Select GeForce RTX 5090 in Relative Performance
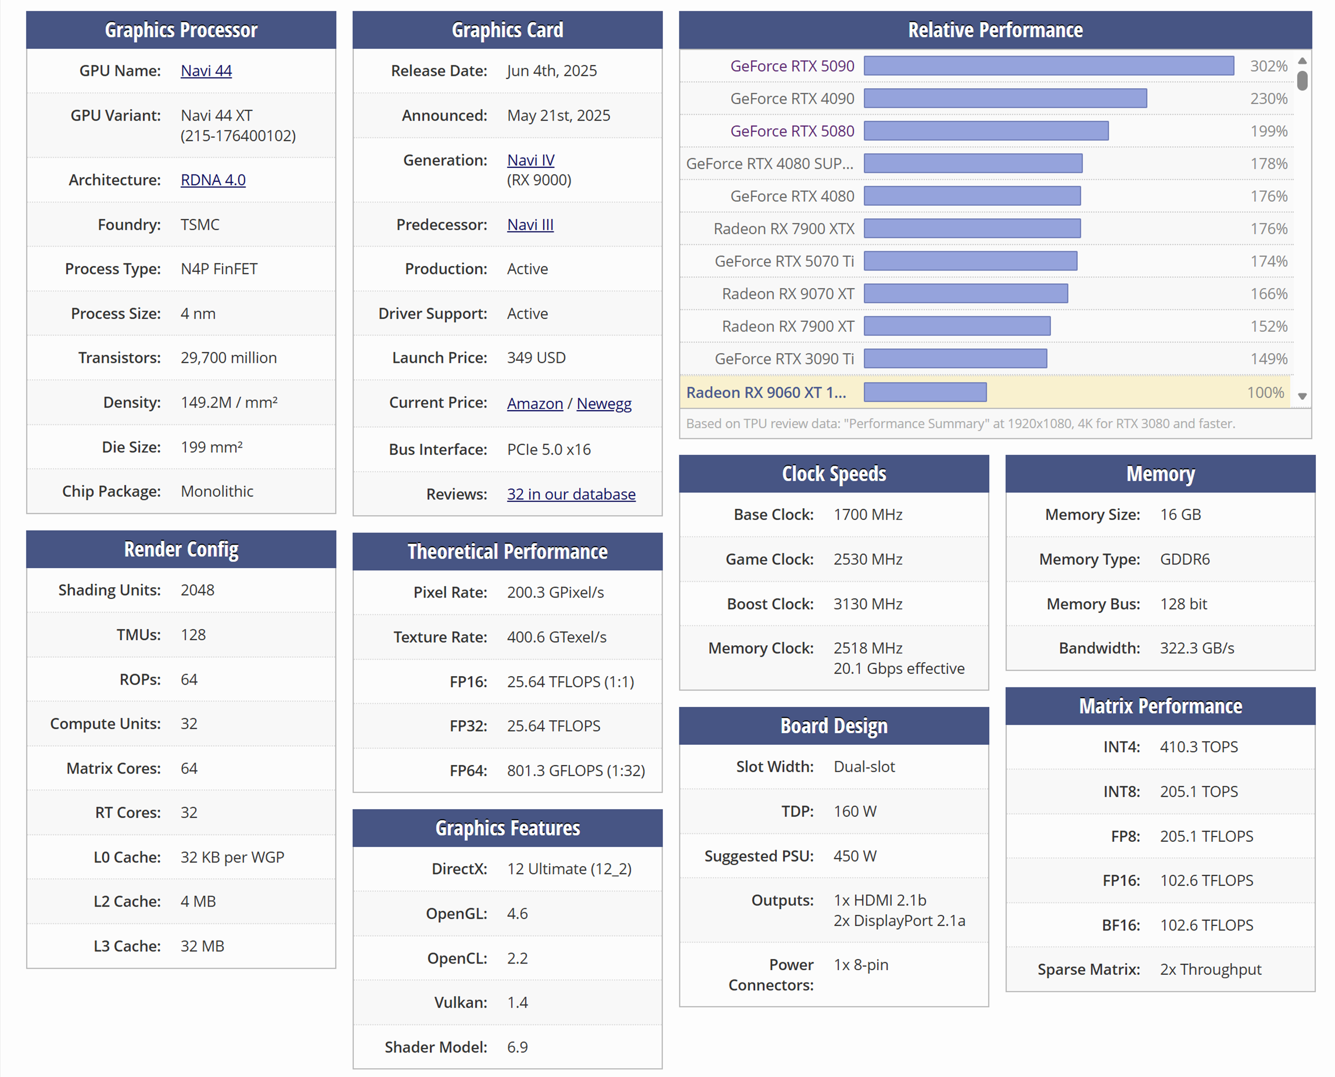1335x1077 pixels. pos(792,66)
